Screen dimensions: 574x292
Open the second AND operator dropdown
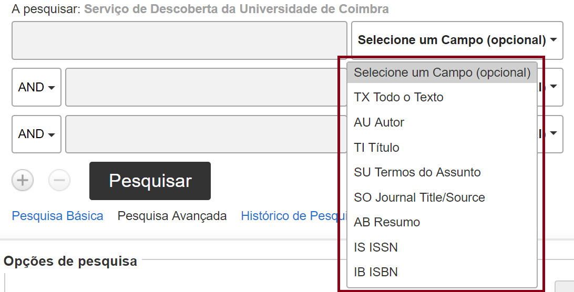coord(36,134)
